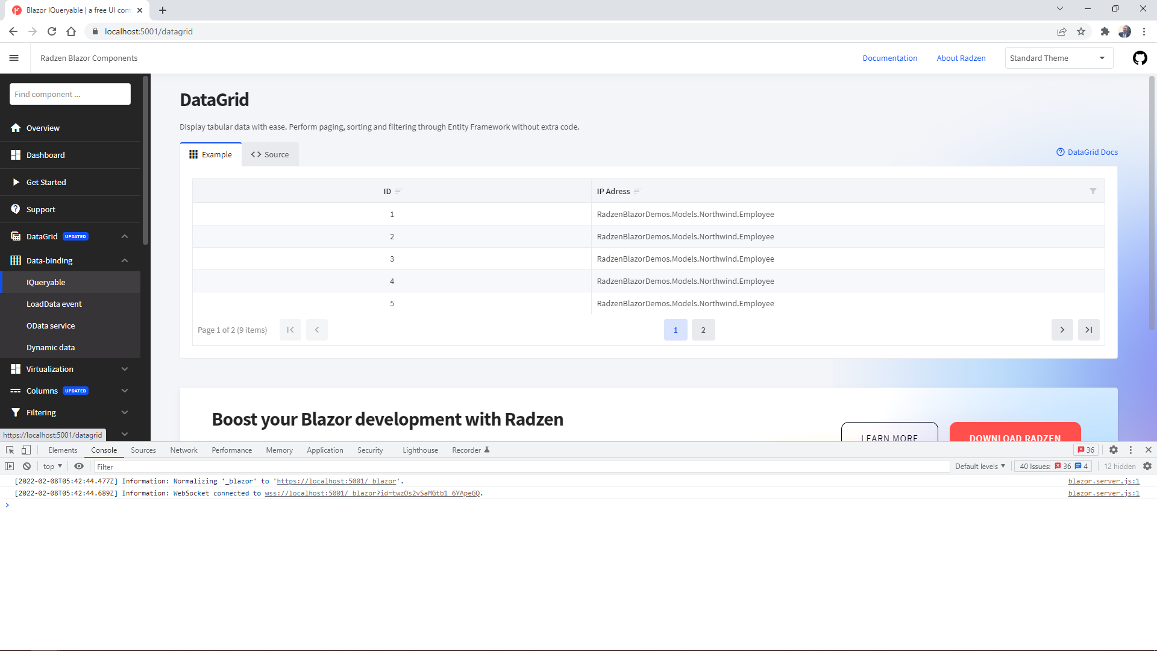Go to first page of grid
The width and height of the screenshot is (1157, 651).
click(x=290, y=330)
